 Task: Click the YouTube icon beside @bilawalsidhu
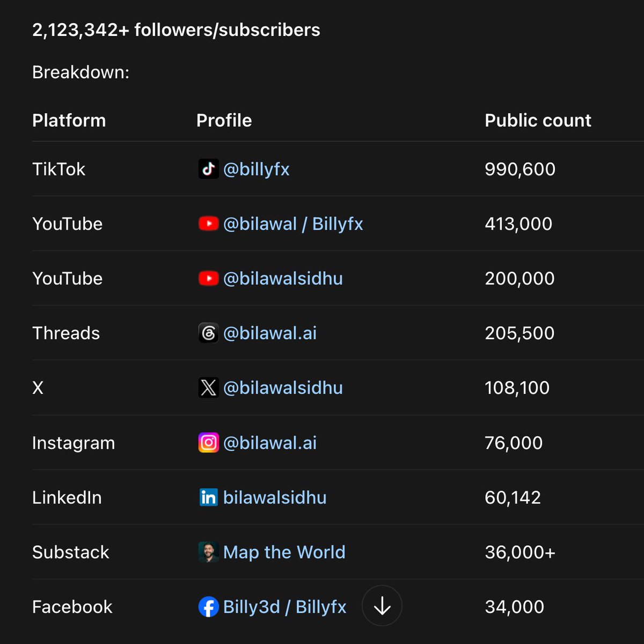[208, 279]
